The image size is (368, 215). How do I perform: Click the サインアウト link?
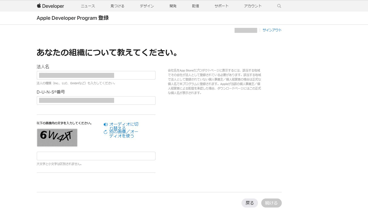(272, 30)
